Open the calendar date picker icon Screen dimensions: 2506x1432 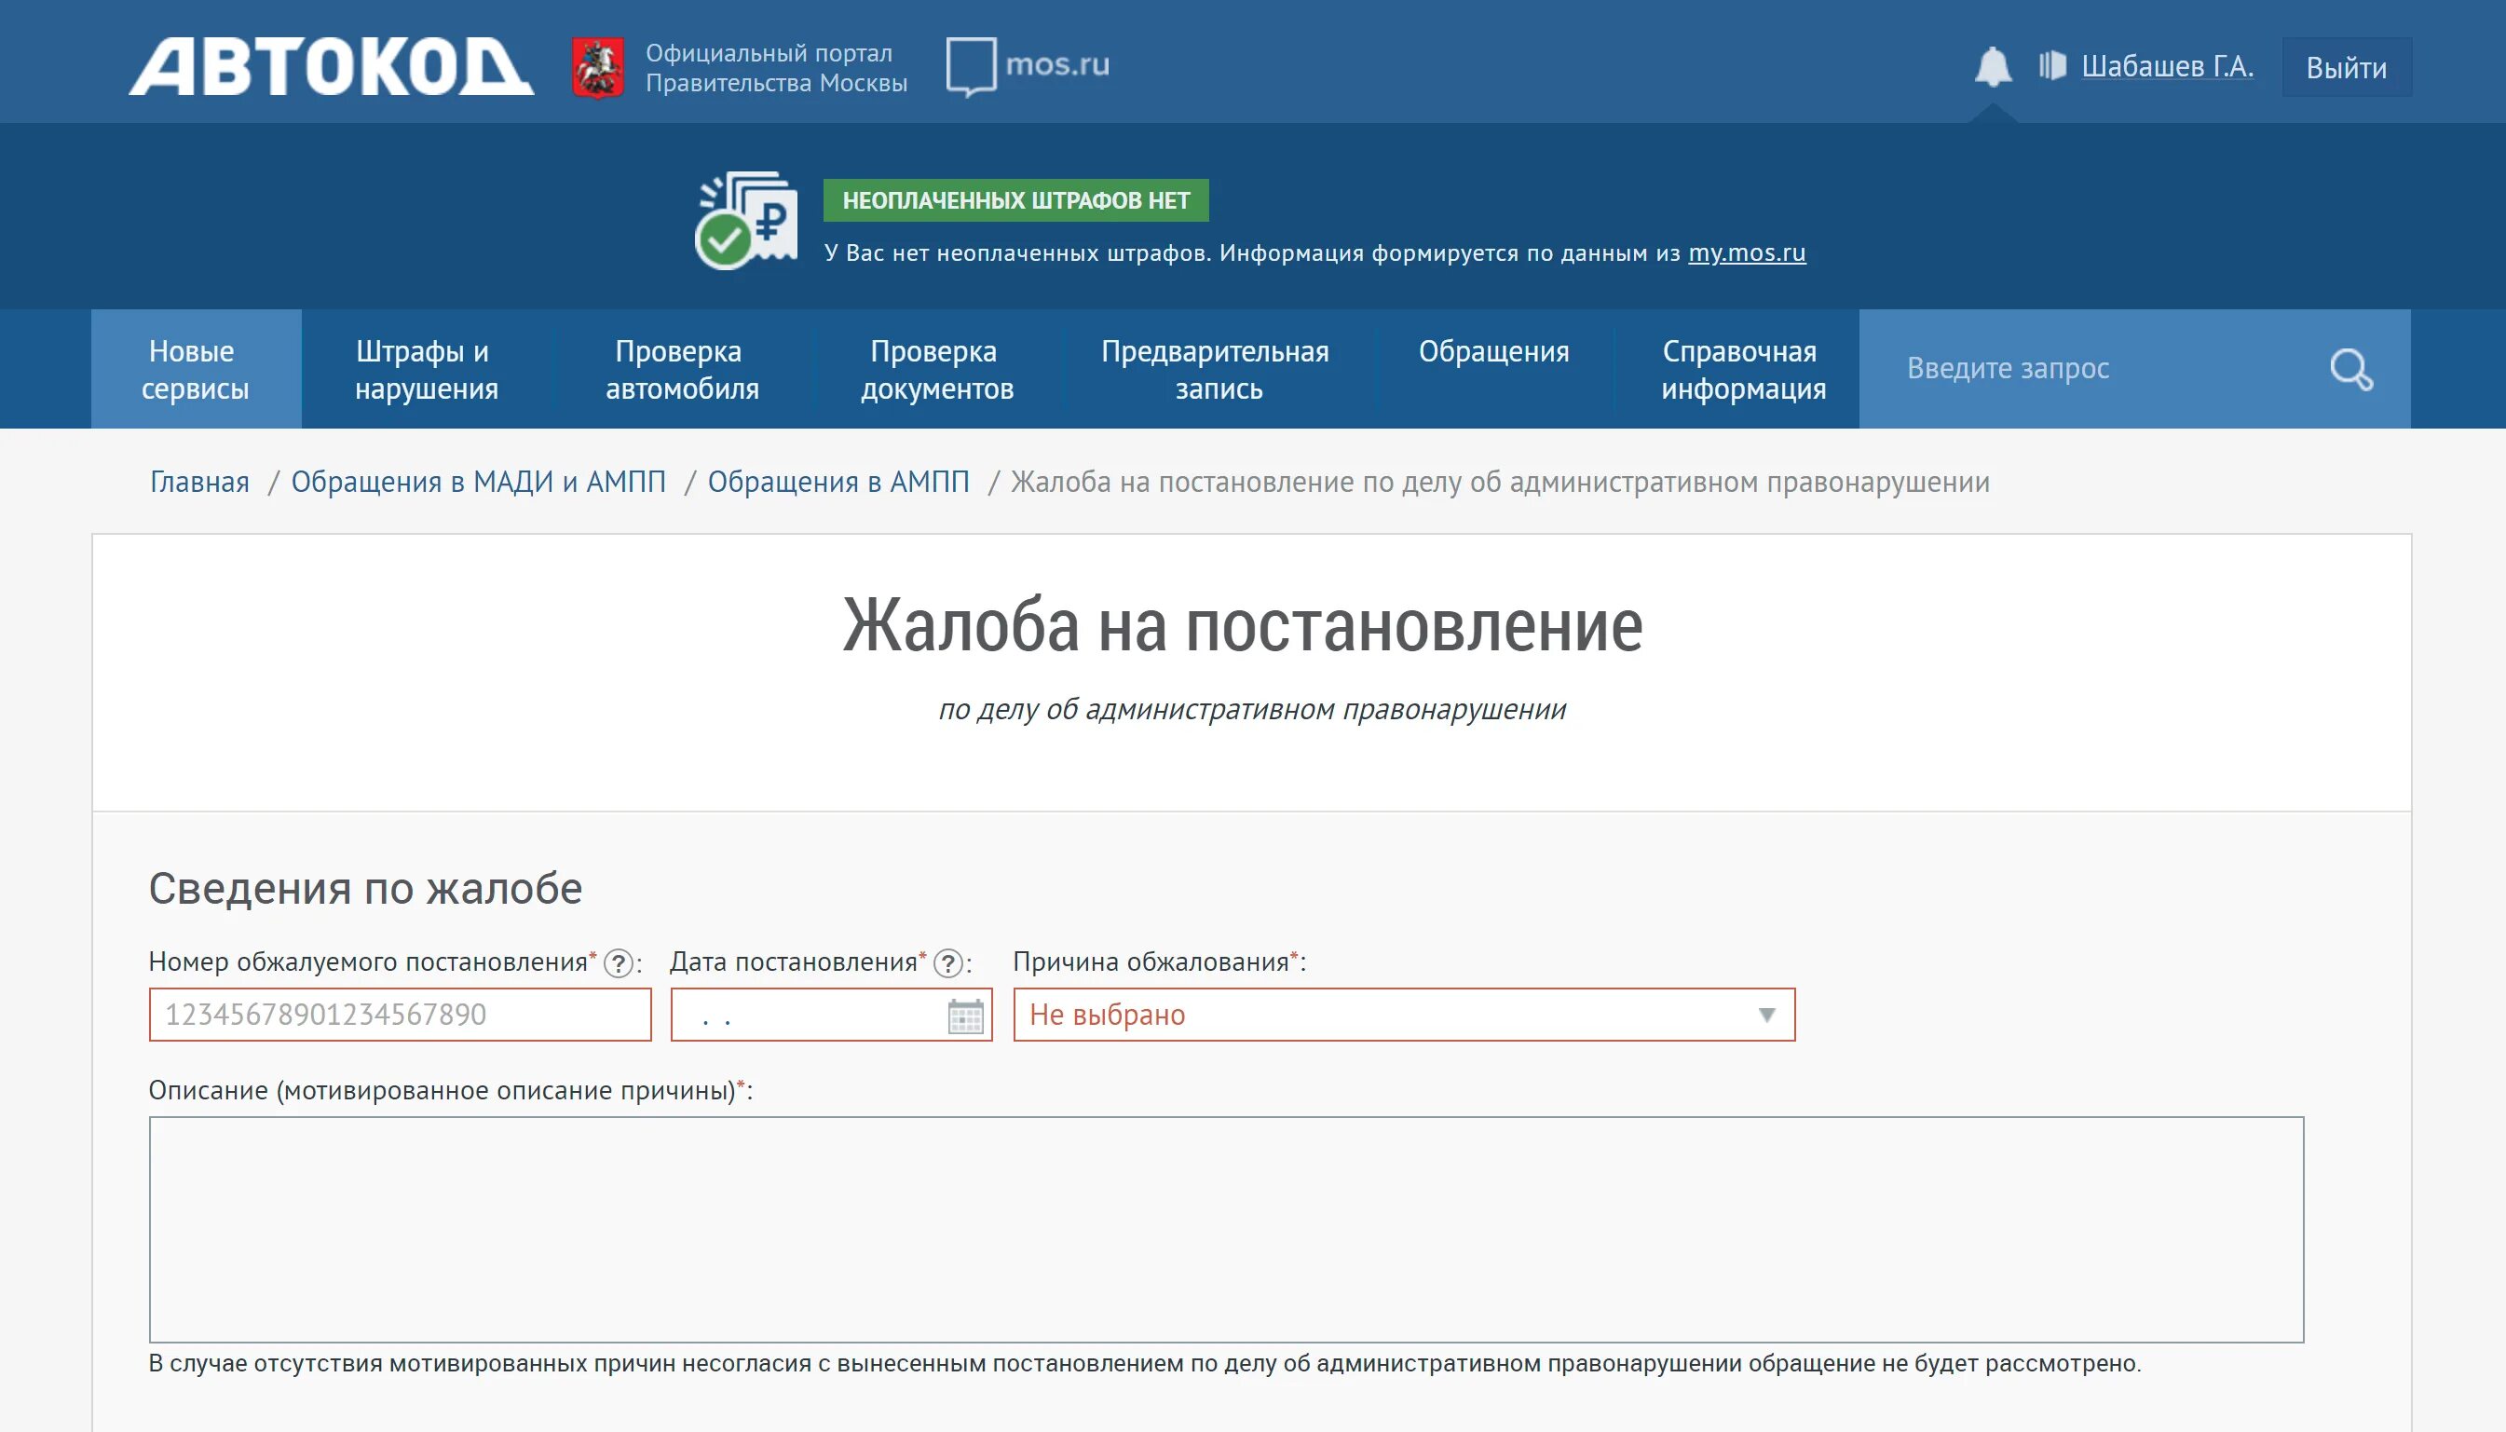click(964, 1015)
